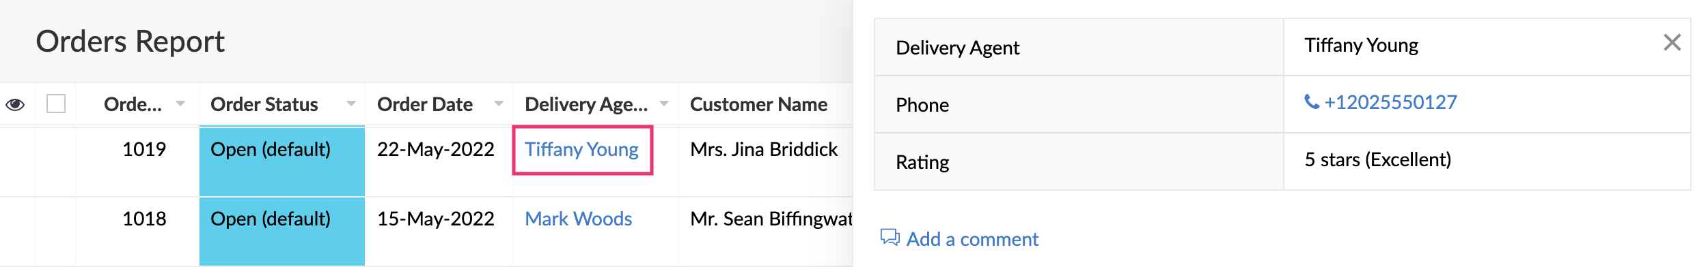Call the phone number +12025550127
The height and width of the screenshot is (267, 1708).
tap(1390, 102)
